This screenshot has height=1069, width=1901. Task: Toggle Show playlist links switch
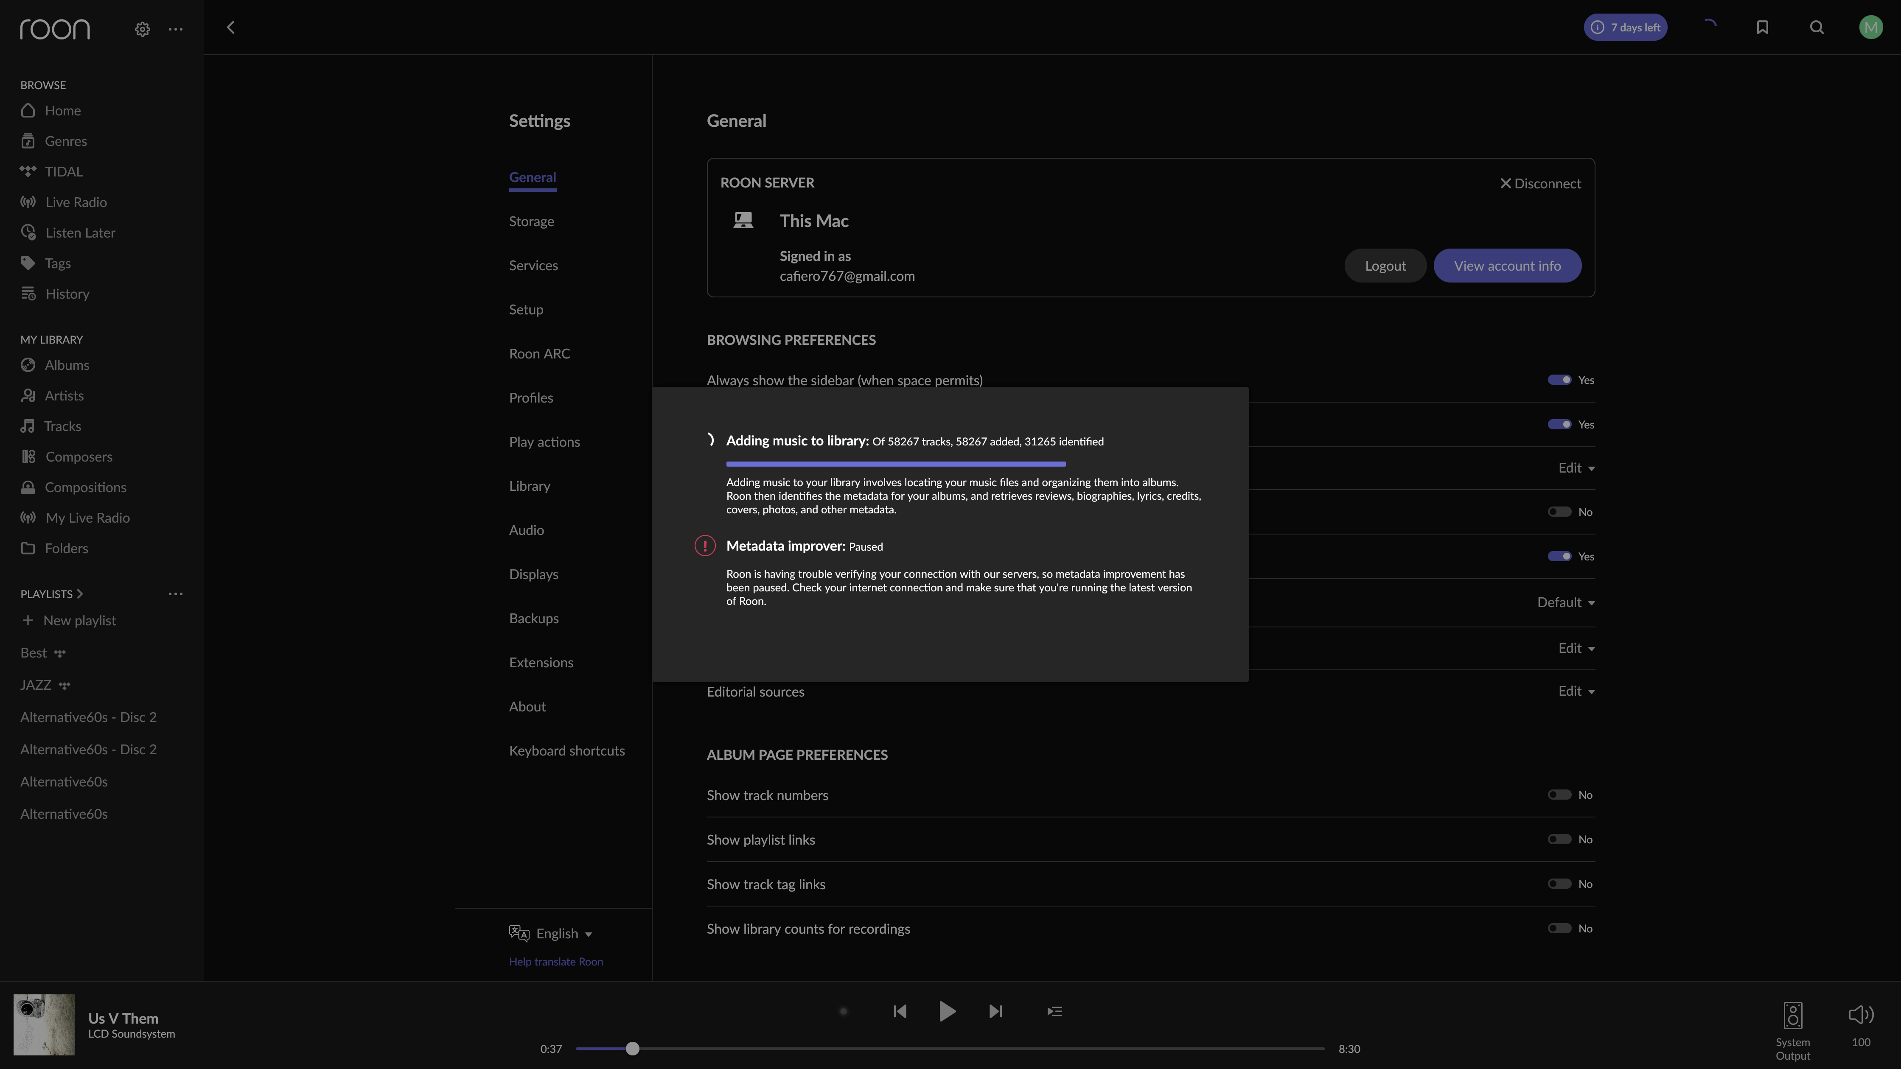pos(1559,840)
